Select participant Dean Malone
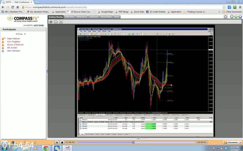The height and width of the screenshot is (151, 243). pyautogui.click(x=13, y=39)
